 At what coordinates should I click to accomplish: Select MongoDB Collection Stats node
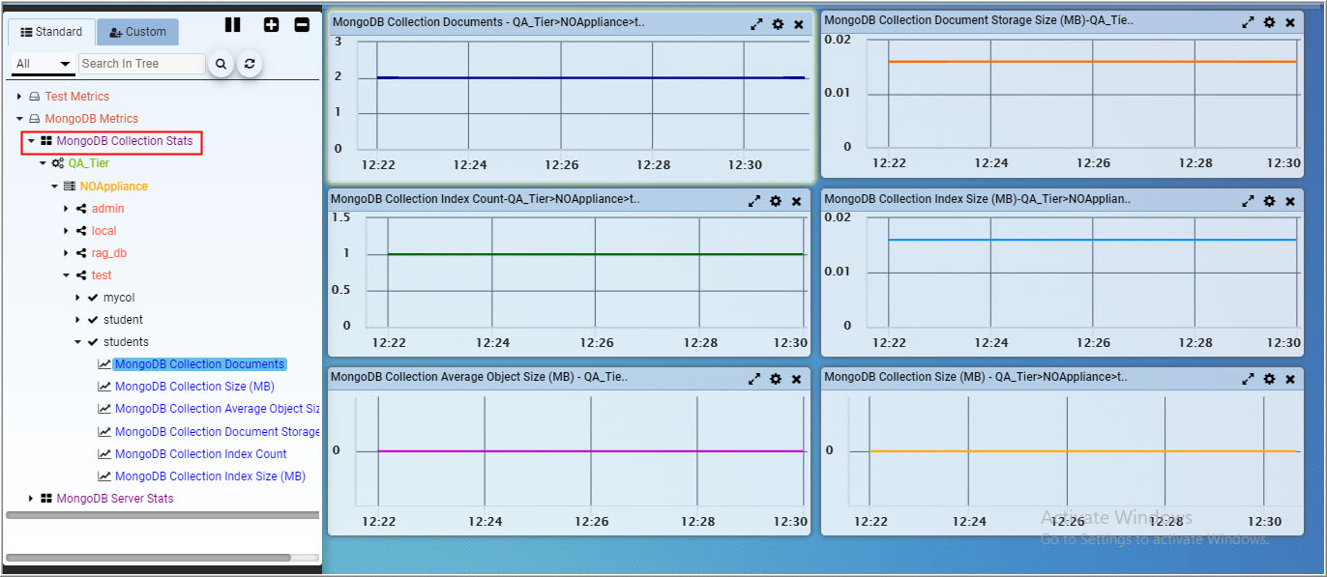point(124,141)
